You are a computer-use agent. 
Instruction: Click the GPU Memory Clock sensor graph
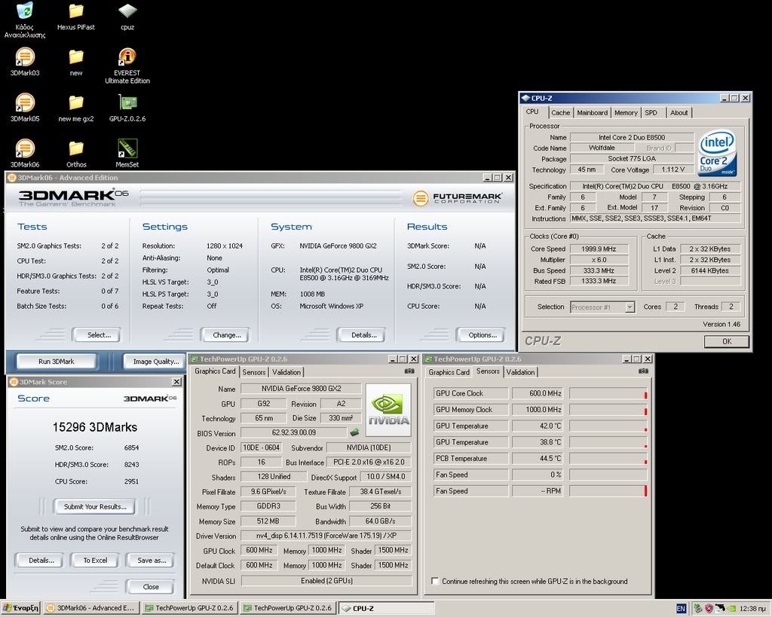click(608, 410)
